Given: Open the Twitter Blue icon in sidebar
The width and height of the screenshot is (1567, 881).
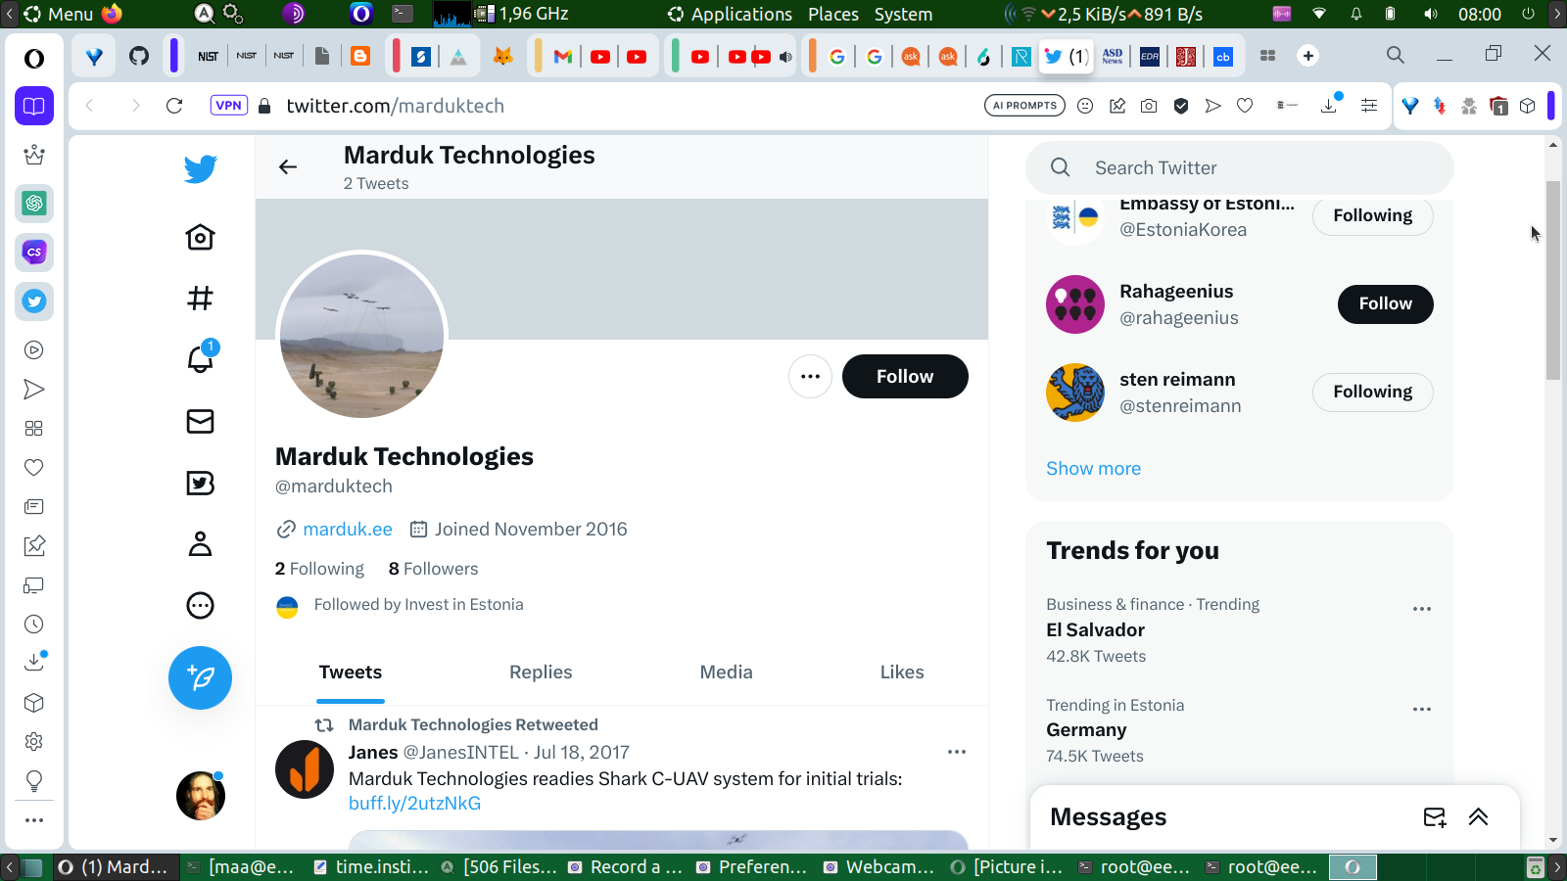Looking at the screenshot, I should click(x=200, y=483).
